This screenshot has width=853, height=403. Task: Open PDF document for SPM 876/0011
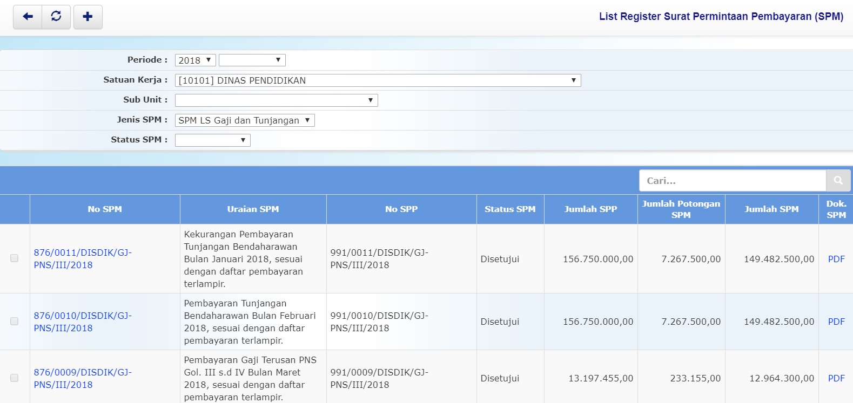[836, 259]
